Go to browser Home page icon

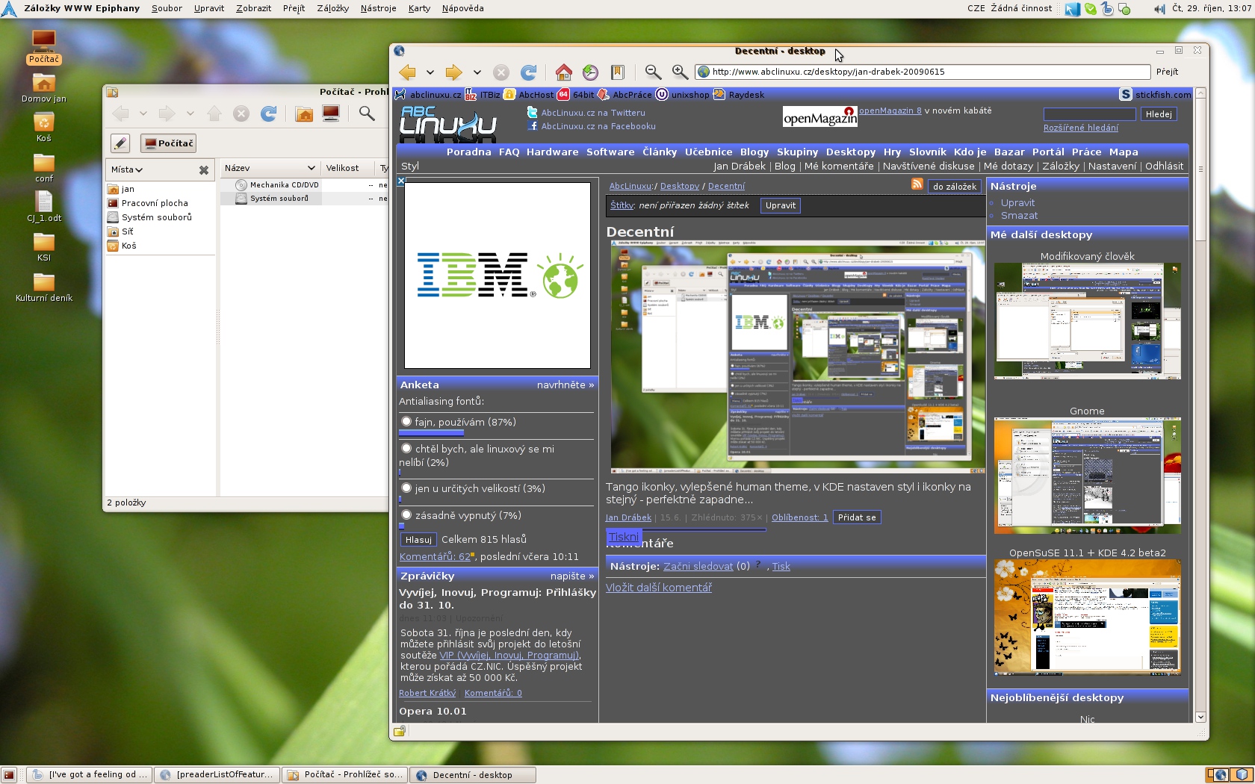(x=563, y=72)
